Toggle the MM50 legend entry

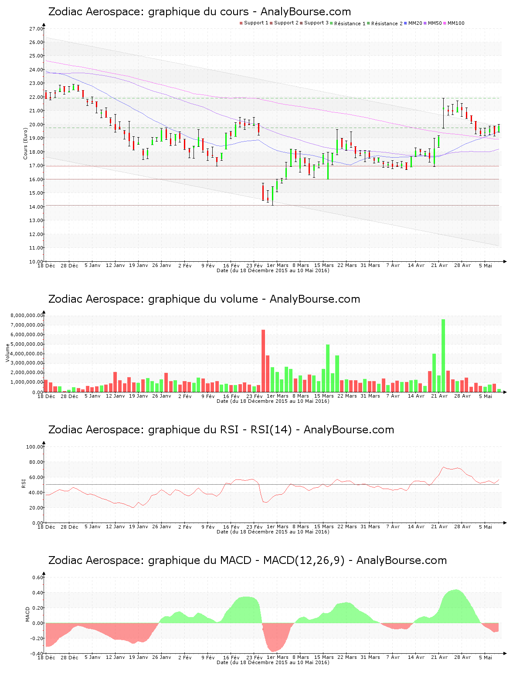433,23
